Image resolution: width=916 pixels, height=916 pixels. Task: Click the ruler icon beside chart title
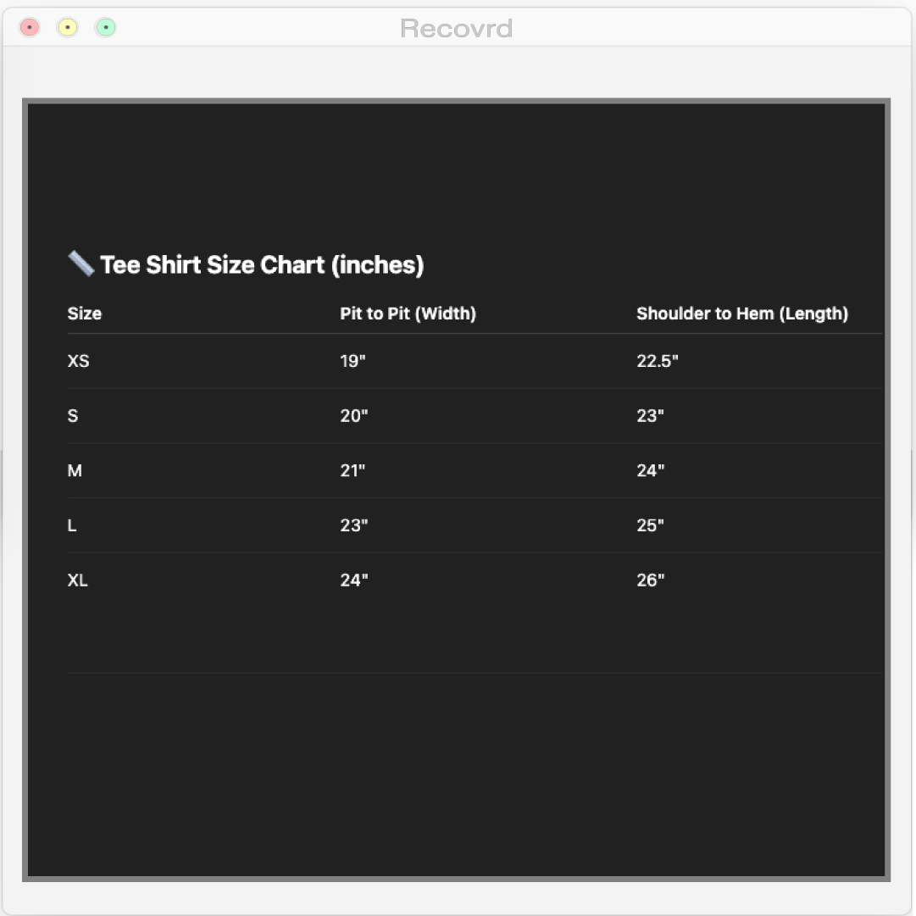(81, 264)
